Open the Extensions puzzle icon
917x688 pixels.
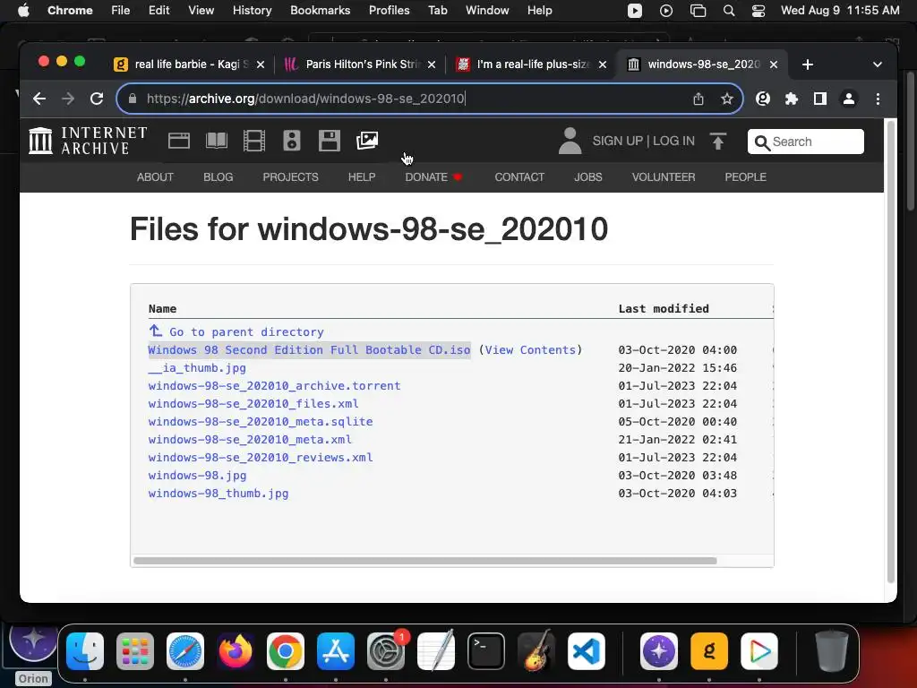pos(792,99)
